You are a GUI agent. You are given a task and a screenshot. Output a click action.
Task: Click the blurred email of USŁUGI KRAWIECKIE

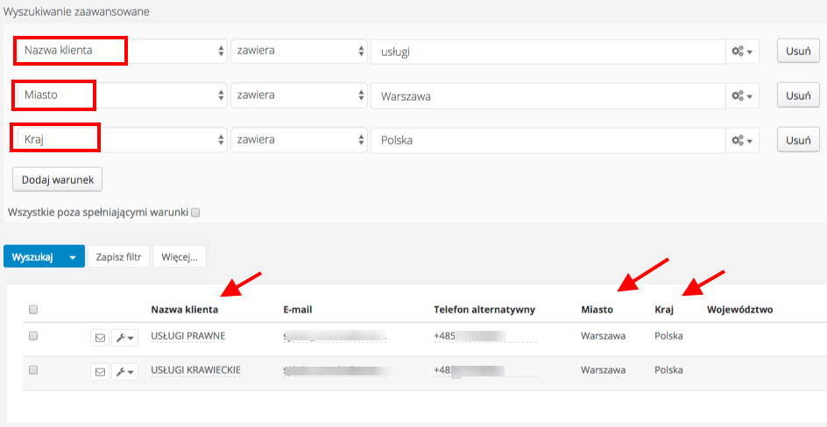coord(337,370)
